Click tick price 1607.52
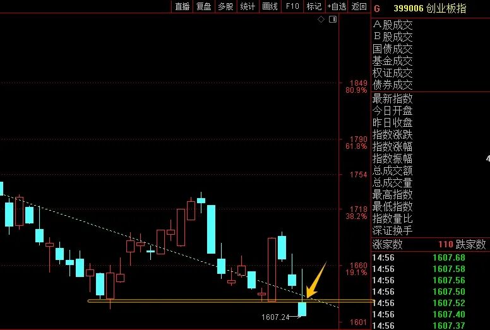 click(x=449, y=303)
